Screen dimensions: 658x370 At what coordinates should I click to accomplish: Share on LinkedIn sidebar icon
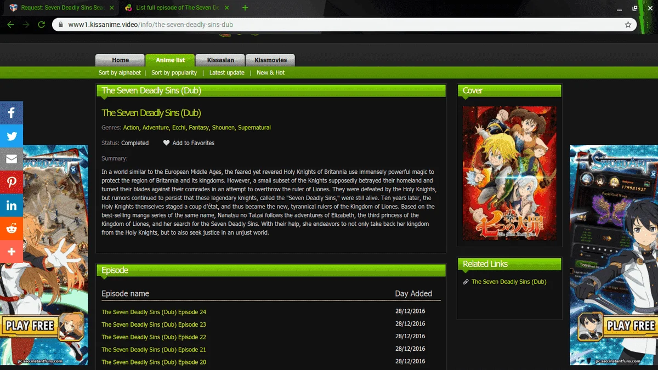coord(12,206)
